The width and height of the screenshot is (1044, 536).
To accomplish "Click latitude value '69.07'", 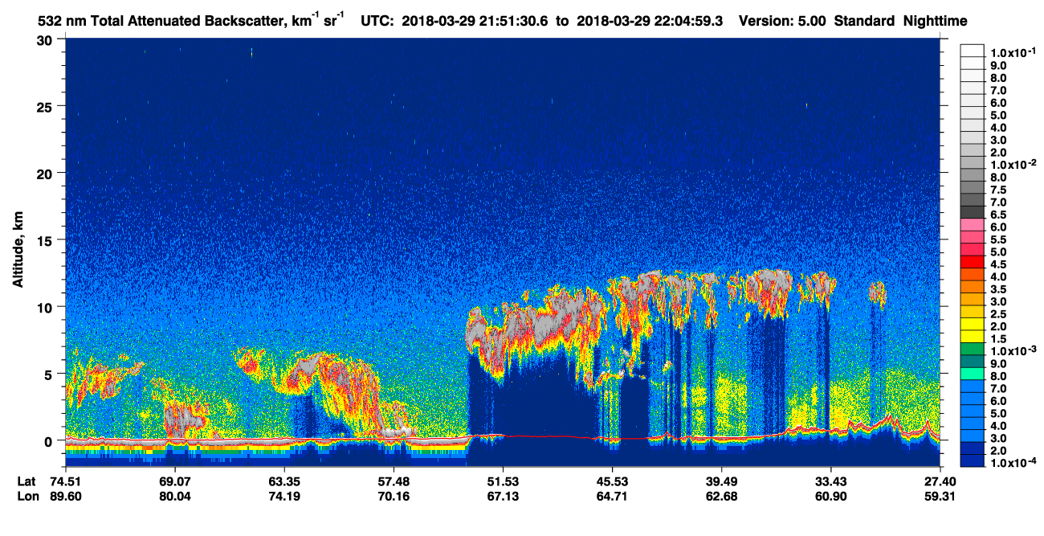I will (x=174, y=481).
